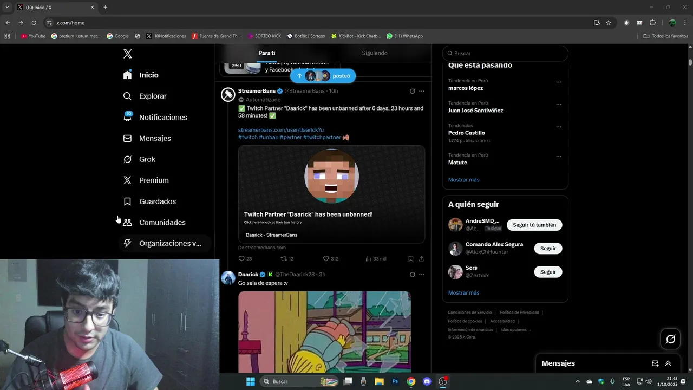
Task: Click 'Seguir tú también' for AndreSMD
Action: (x=534, y=225)
